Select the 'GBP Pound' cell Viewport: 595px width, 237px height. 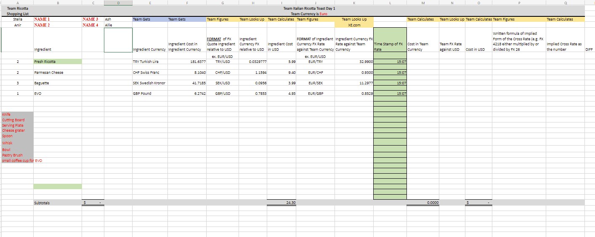(150, 94)
